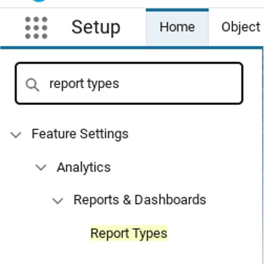Collapse the Reports & Dashboards chevron
264x264 pixels.
[58, 200]
